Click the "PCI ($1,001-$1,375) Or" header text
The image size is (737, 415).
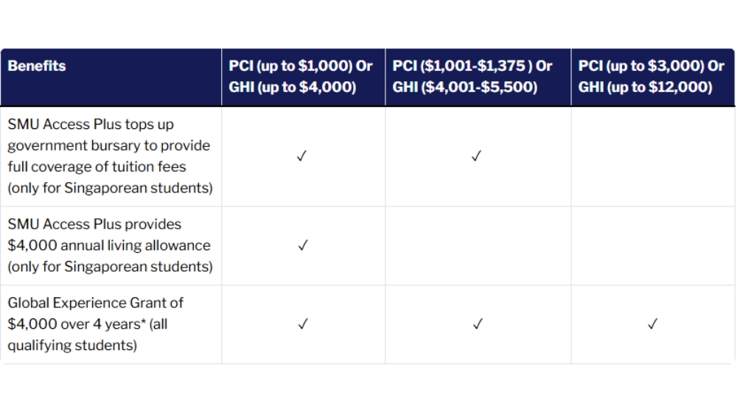[472, 66]
